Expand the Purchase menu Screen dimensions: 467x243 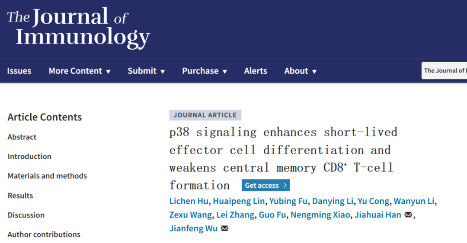[x=205, y=71]
